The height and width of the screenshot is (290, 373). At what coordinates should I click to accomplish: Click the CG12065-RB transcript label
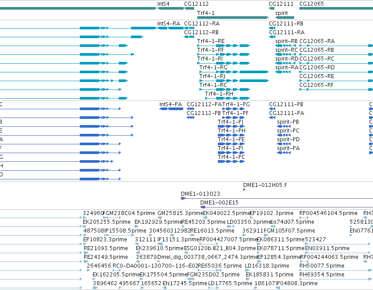click(x=316, y=50)
